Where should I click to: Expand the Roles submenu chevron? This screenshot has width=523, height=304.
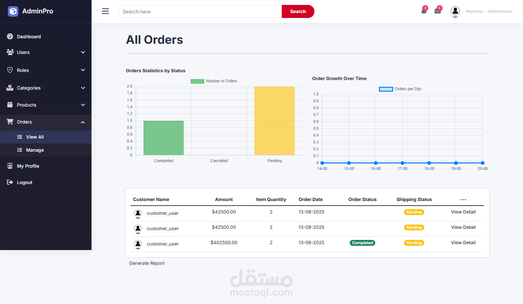point(83,70)
